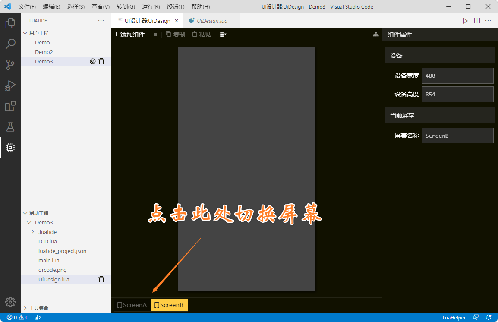
Task: Open the feedback icon in status bar
Action: (x=476, y=317)
